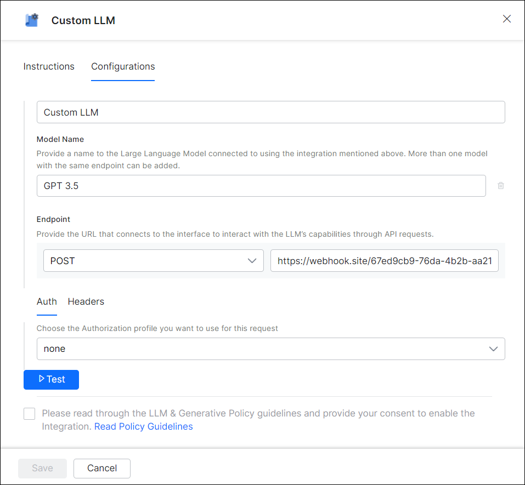
Task: Click the play icon on Test button
Action: [42, 379]
